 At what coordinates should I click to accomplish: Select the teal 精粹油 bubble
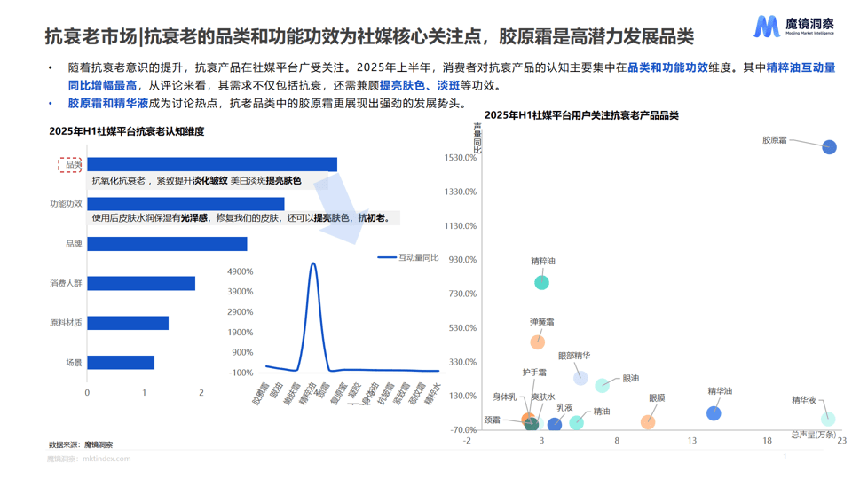click(x=541, y=282)
